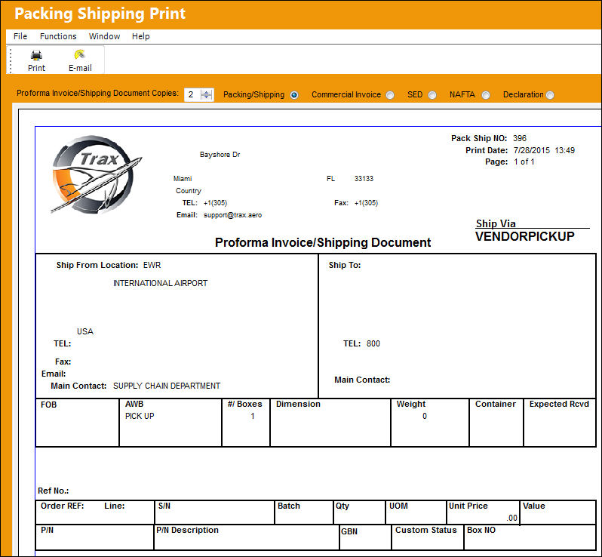Click SUPPLY CHAIN DEPARTMENT main contact
This screenshot has height=557, width=602.
167,386
